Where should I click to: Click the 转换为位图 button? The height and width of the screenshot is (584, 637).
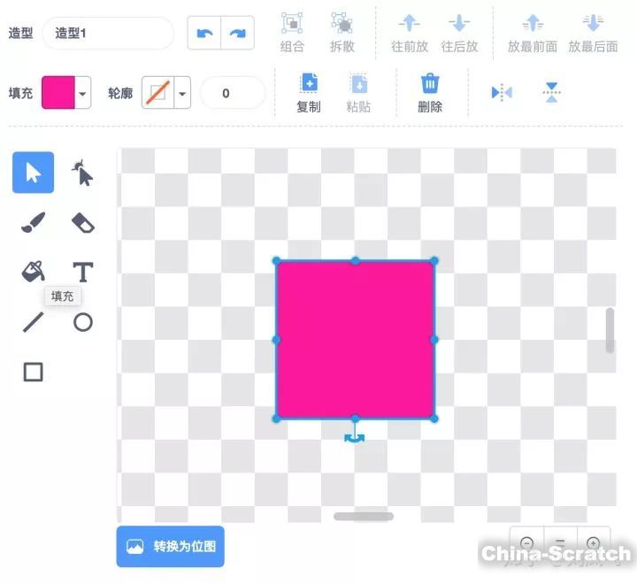tap(171, 546)
